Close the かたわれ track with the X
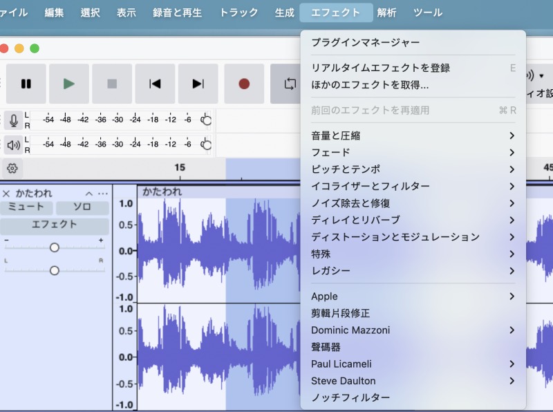 click(x=6, y=194)
